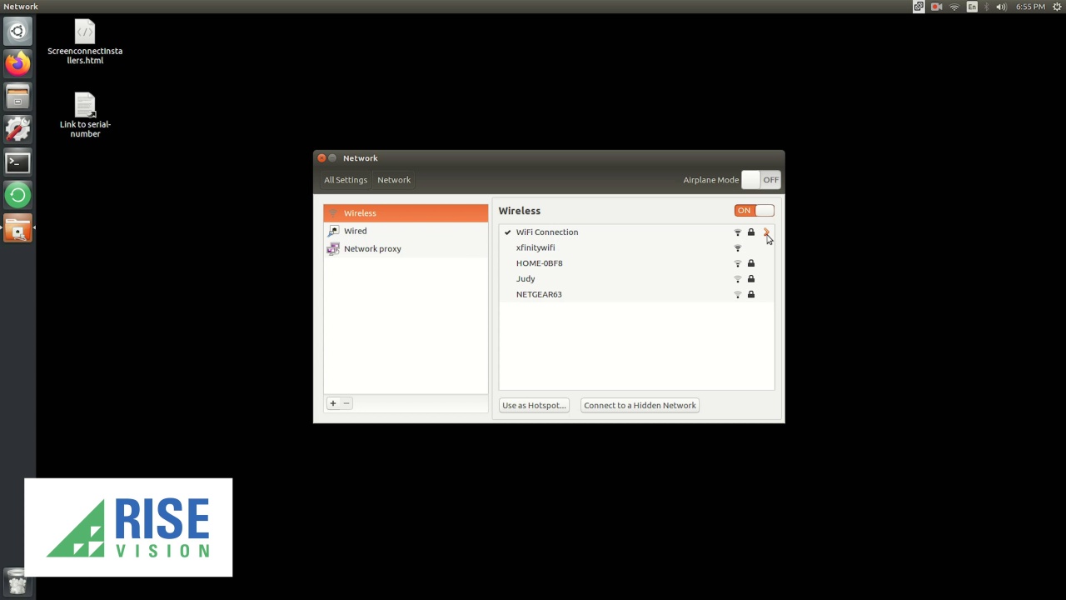Select Network proxy in sidebar

point(372,248)
